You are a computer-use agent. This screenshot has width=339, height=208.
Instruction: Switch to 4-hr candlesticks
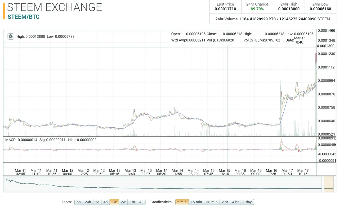point(235,202)
